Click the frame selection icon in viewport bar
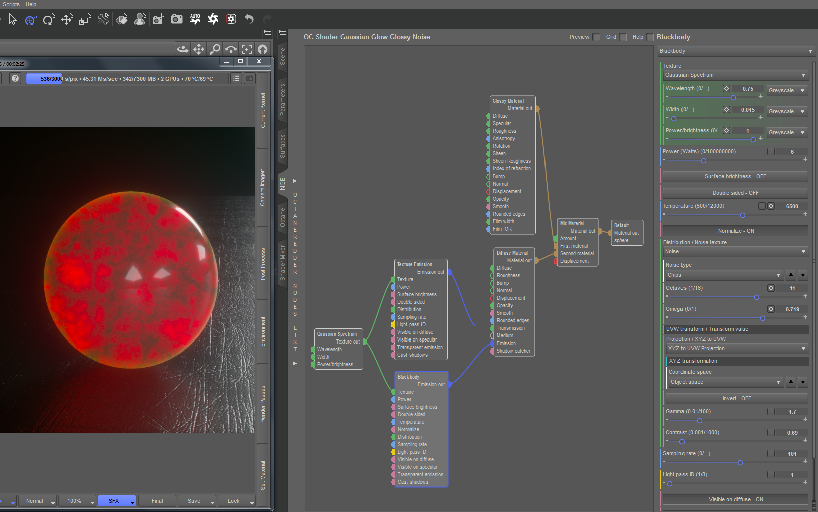 pos(247,49)
